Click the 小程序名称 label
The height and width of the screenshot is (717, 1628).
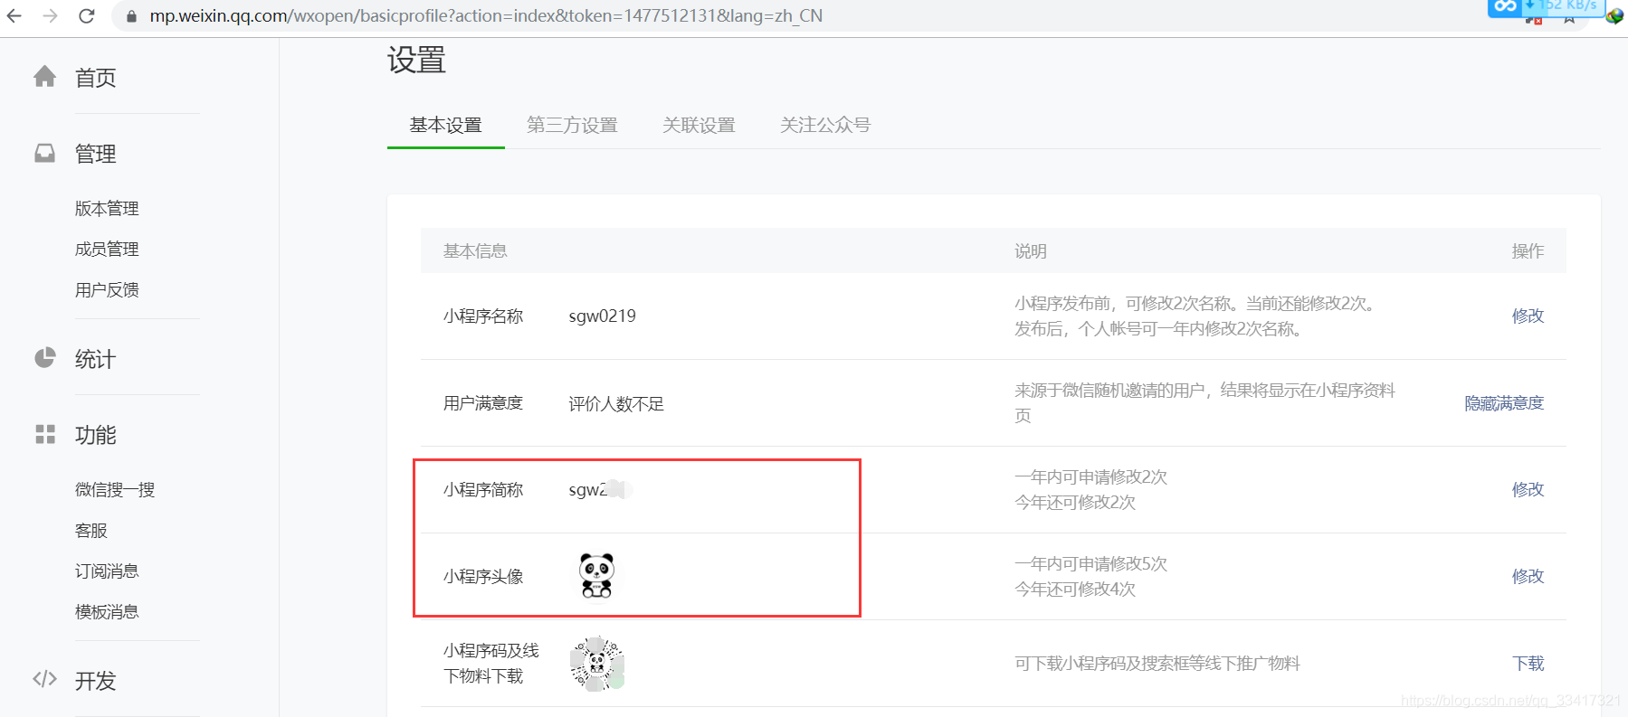(x=483, y=316)
